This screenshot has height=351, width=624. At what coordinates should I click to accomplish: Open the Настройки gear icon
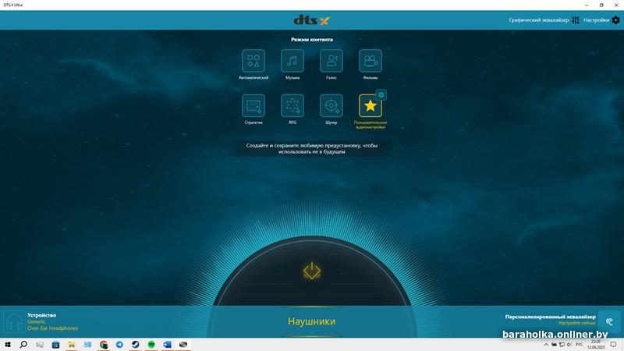pos(615,20)
